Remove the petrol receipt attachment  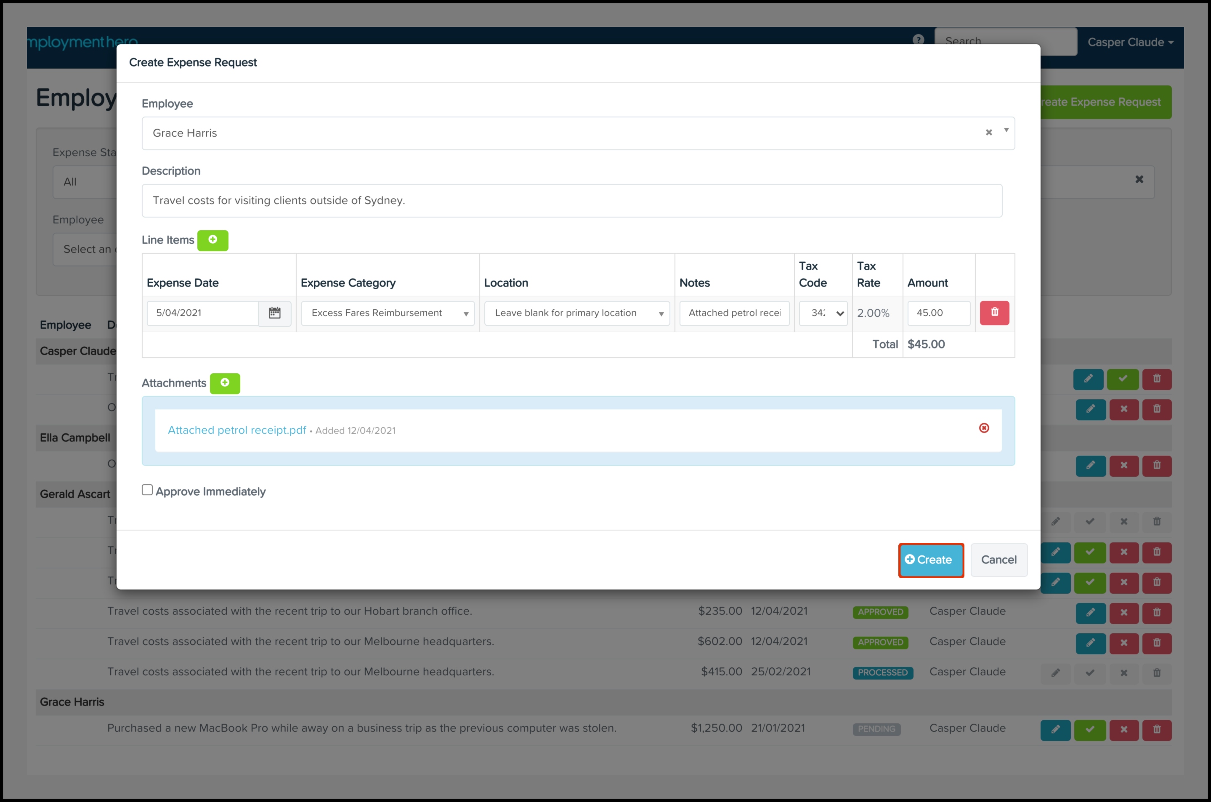(x=984, y=428)
